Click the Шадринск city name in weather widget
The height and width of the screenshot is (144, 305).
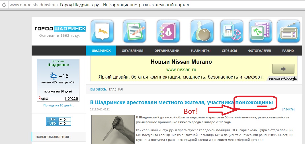[58, 65]
